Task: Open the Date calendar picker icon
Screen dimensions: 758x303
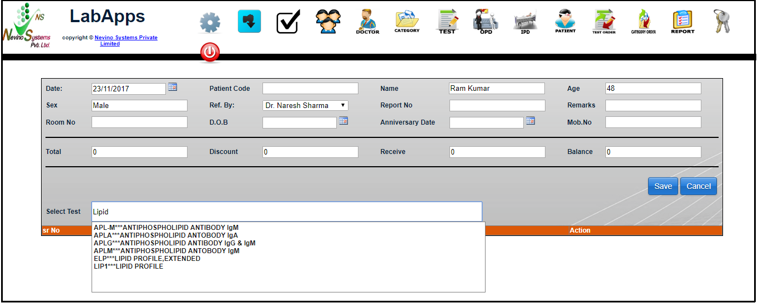Action: [173, 87]
